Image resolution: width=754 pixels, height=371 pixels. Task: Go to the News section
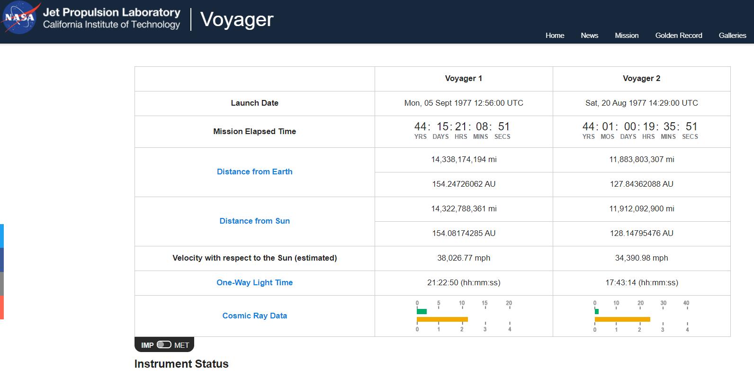coord(589,36)
